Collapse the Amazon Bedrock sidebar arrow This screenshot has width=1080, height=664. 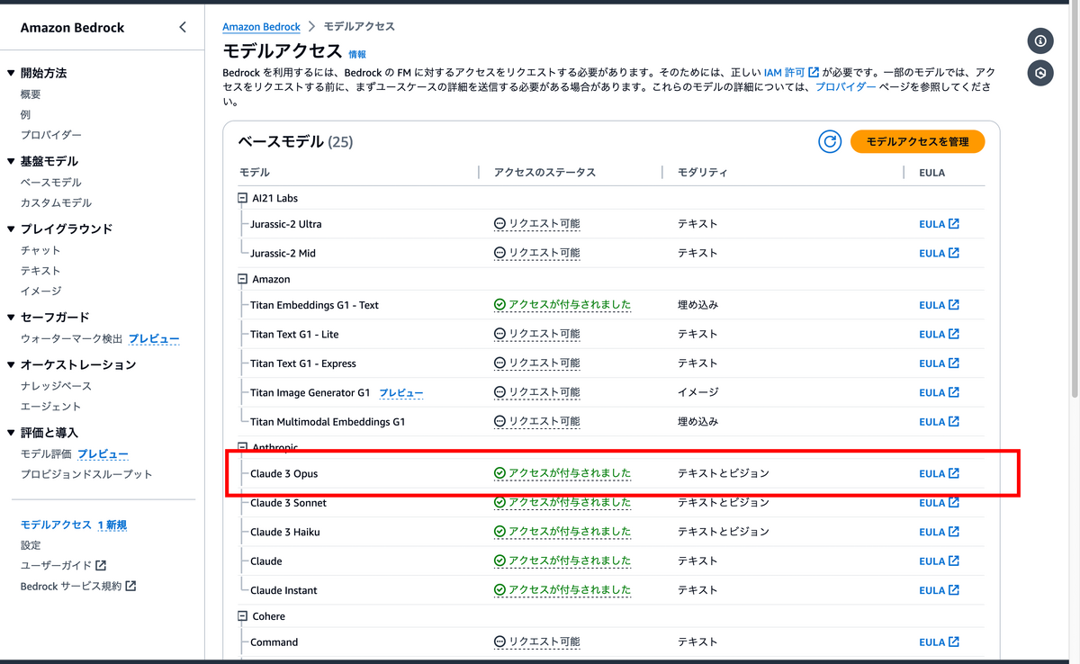(x=183, y=27)
